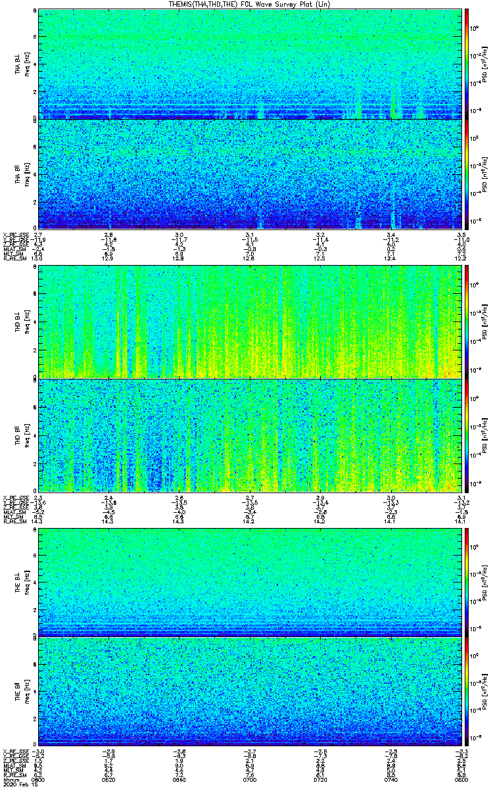Click the 0620 time label on bottom axis
This screenshot has height=789, width=493.
coord(108,780)
